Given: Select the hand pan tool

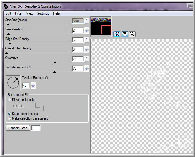Looking at the screenshot, I should (125, 34).
